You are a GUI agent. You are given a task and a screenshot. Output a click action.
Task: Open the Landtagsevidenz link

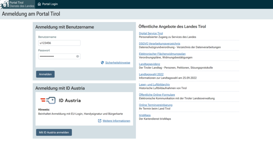pyautogui.click(x=149, y=64)
